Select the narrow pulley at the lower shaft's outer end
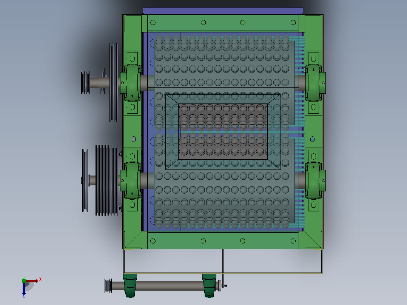The width and height of the screenshot is (407, 305). tap(85, 181)
